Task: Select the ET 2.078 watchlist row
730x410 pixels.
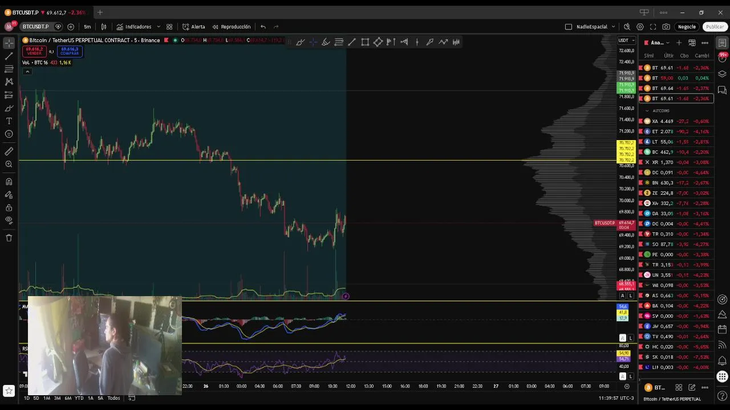Action: pyautogui.click(x=676, y=132)
